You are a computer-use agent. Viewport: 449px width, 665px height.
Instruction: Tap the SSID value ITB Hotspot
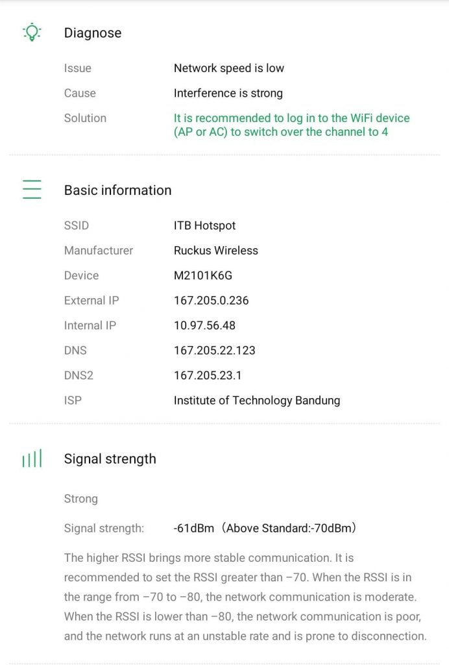(x=204, y=225)
